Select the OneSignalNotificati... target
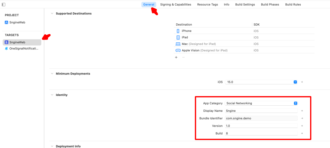The height and width of the screenshot is (148, 330). (22, 48)
